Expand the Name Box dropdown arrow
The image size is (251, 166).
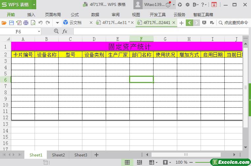[x=39, y=32]
